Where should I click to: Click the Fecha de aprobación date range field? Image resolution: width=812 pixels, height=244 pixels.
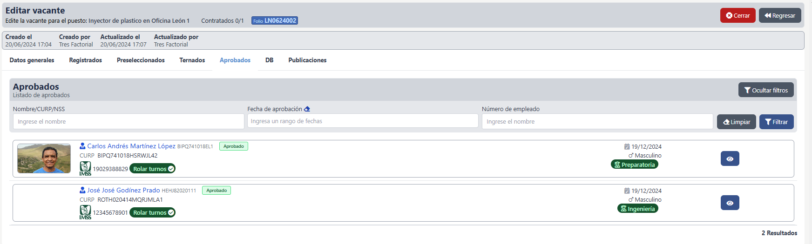[363, 121]
